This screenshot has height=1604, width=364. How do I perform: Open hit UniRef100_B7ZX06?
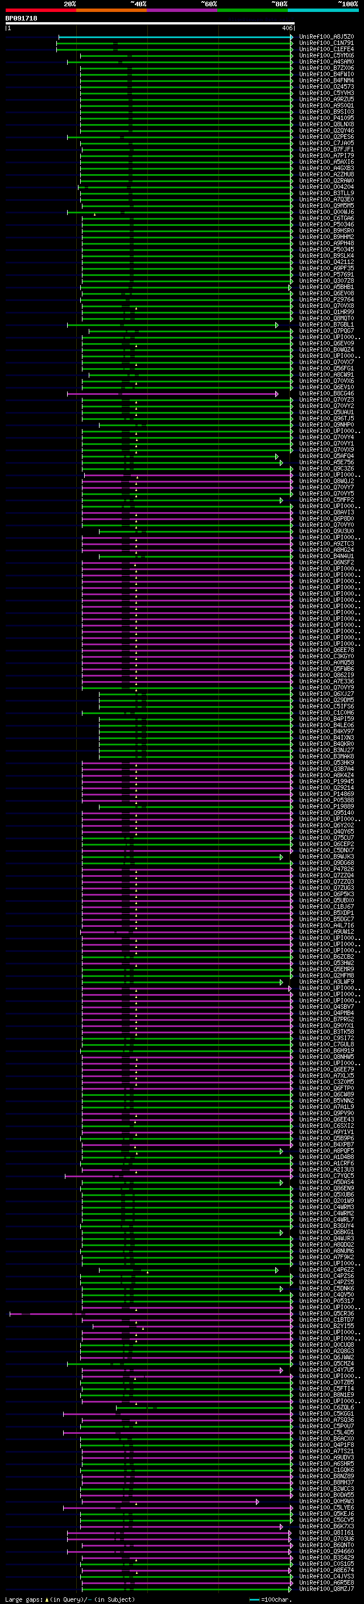point(326,68)
